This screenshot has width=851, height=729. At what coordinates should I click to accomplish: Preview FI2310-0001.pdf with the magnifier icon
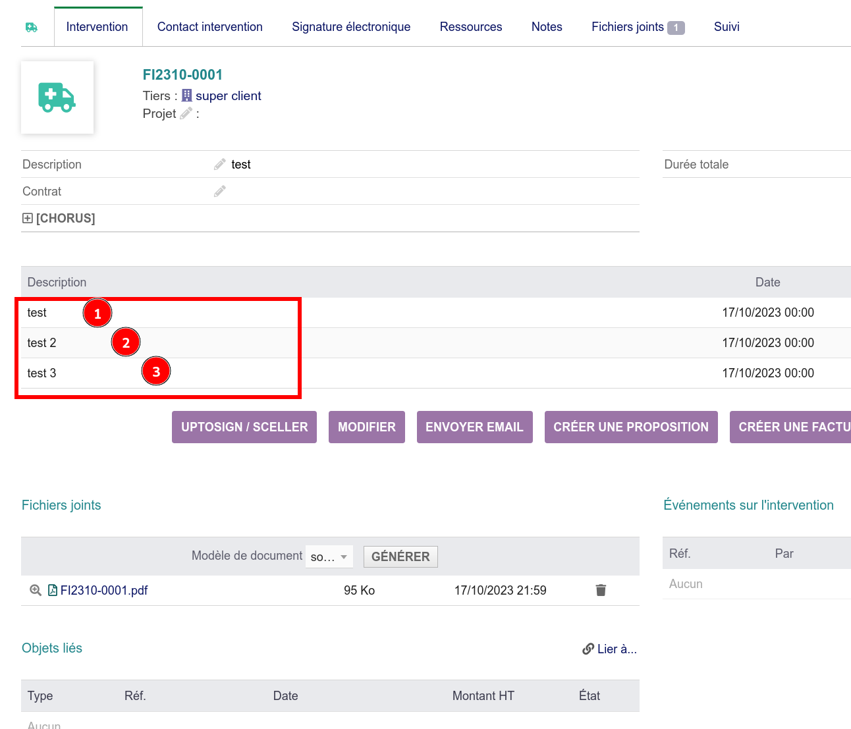pos(34,590)
